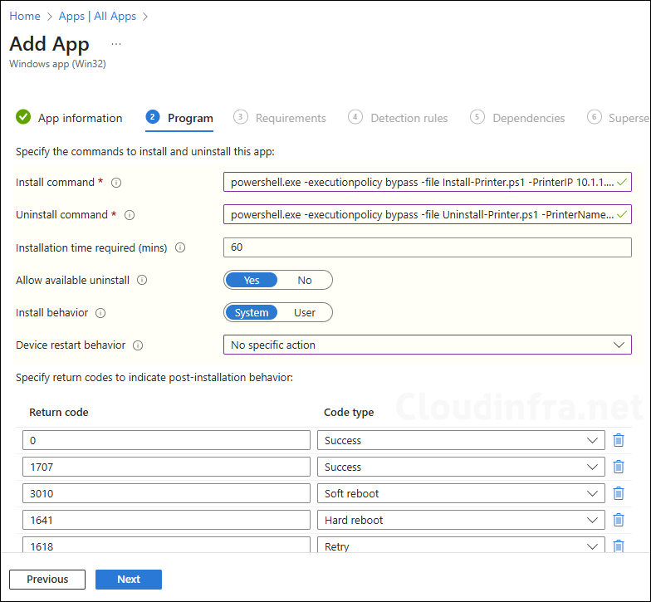Click info icon beside Install command
651x602 pixels.
[116, 183]
